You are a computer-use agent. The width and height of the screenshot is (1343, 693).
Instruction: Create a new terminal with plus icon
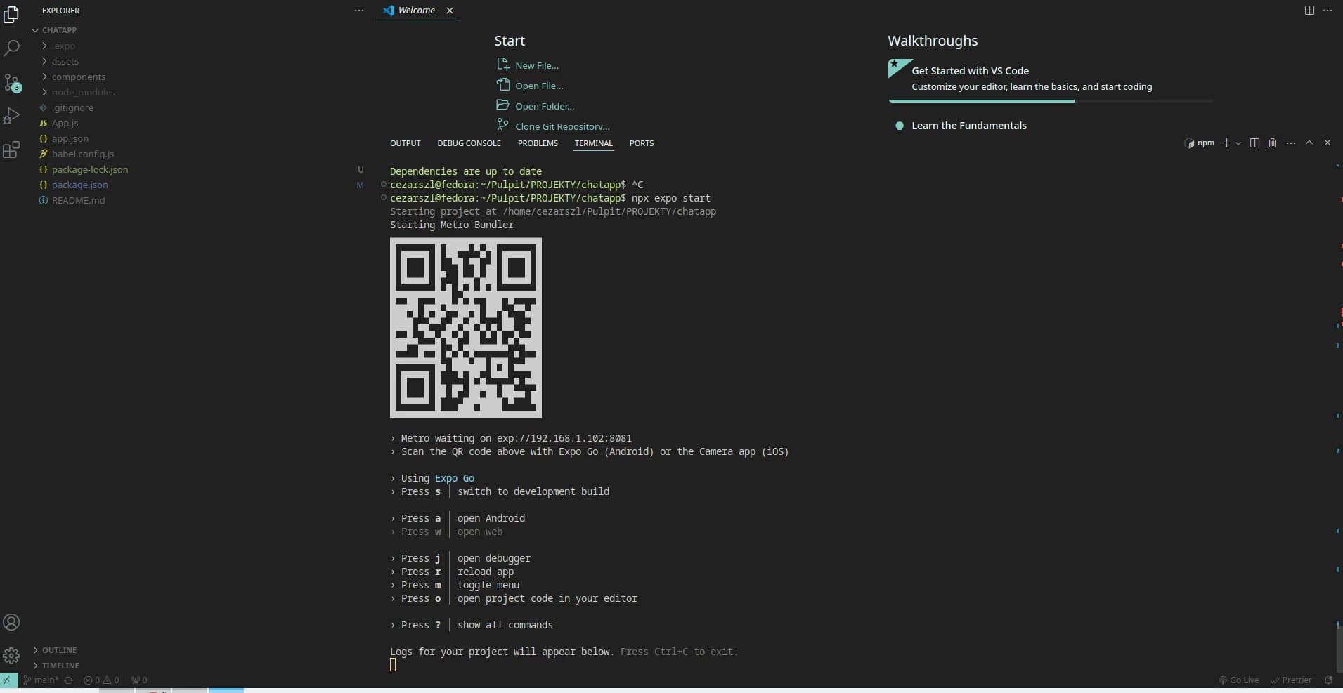[x=1226, y=143]
